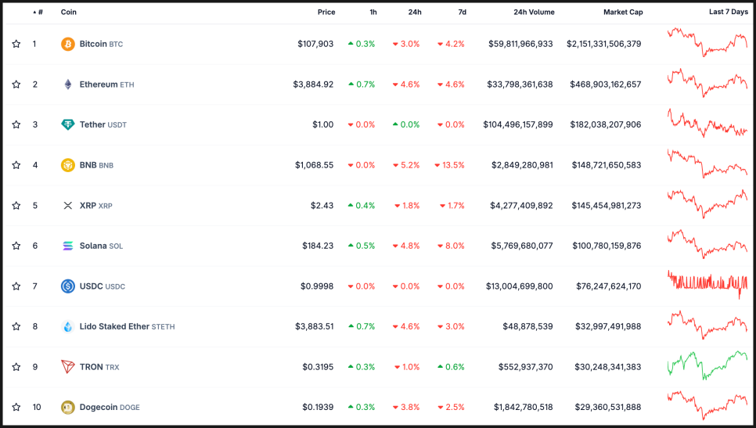Favorite Bitcoin with its star toggle
Image resolution: width=756 pixels, height=428 pixels.
tap(16, 44)
